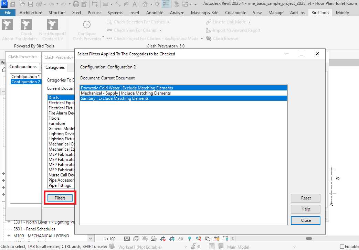
Task: Expand Check View For Clashes dropdown arrow
Action: coord(160,30)
